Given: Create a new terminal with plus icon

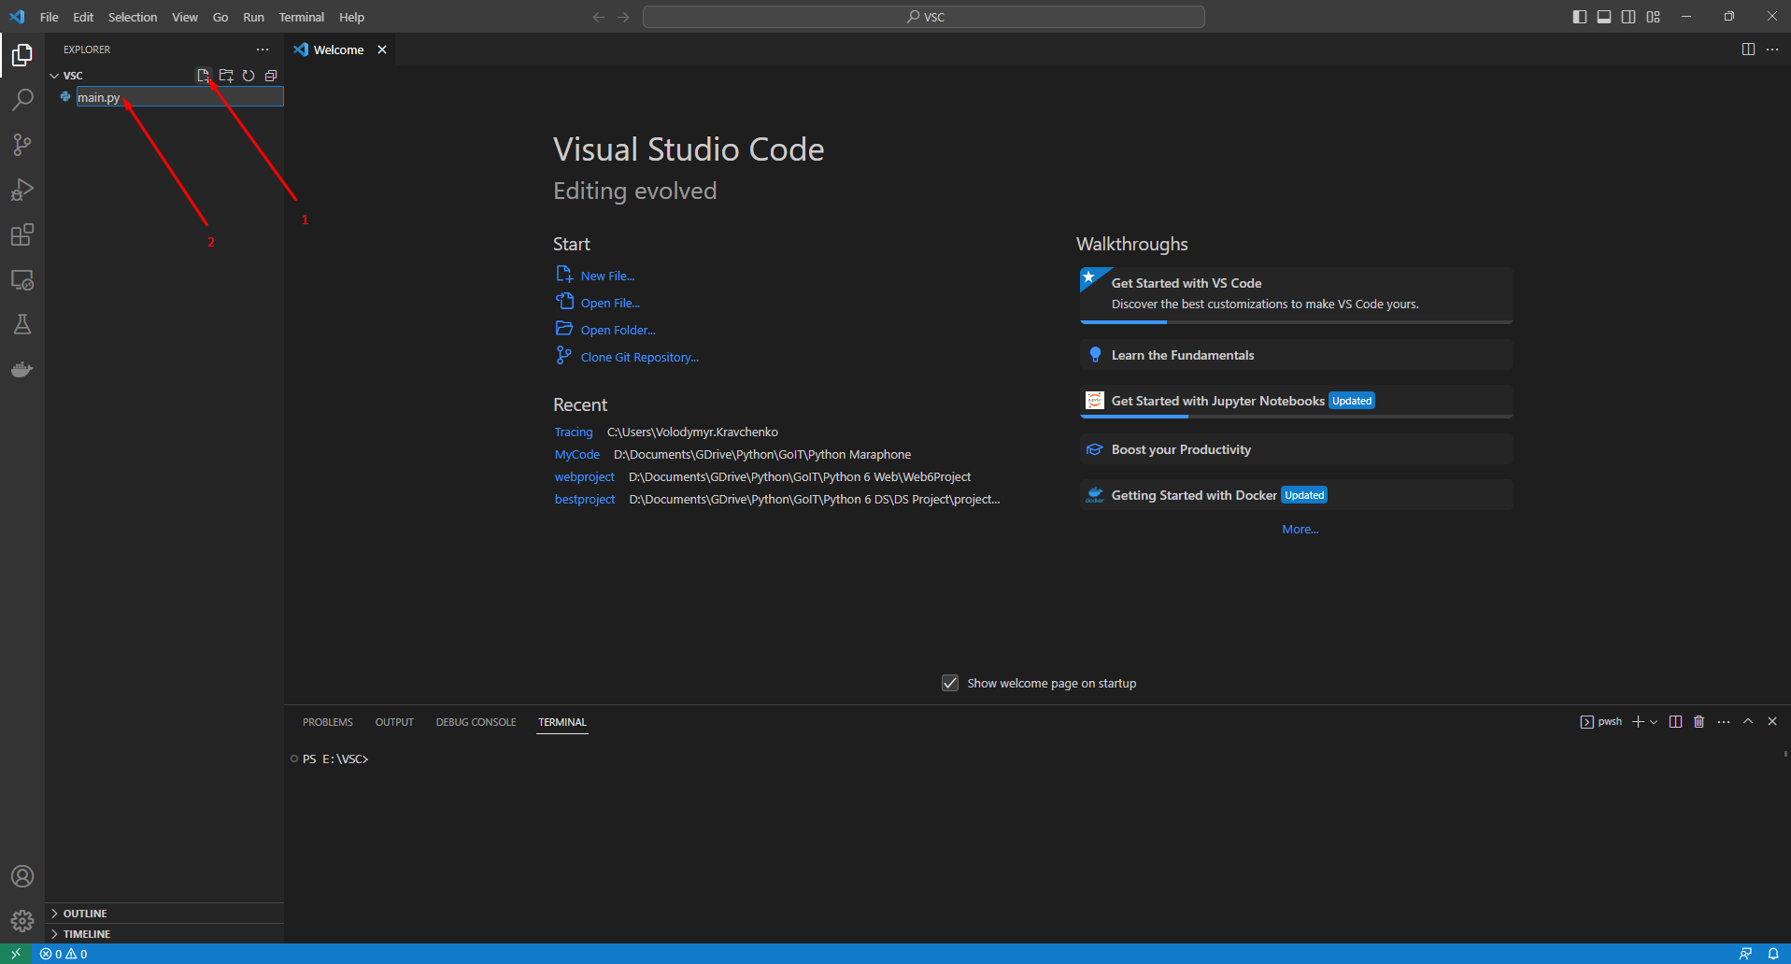Looking at the screenshot, I should pos(1638,722).
